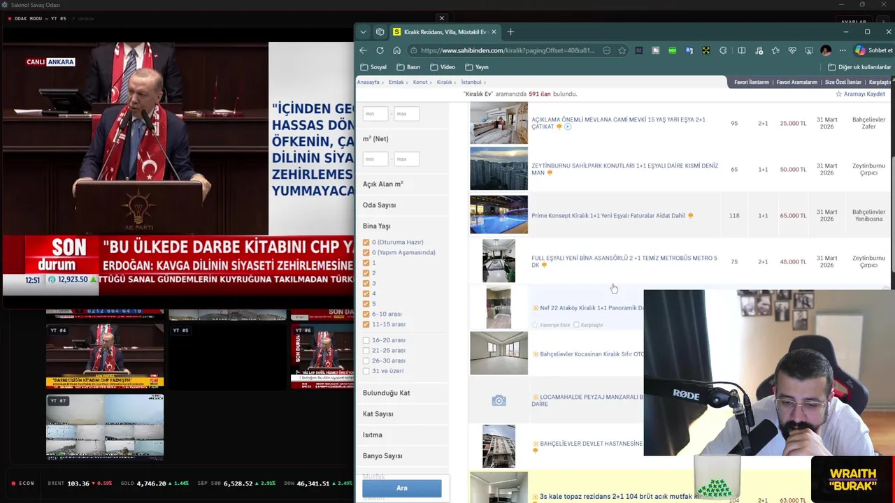Image resolution: width=895 pixels, height=503 pixels.
Task: Open the favorites list star icon
Action: point(775,50)
